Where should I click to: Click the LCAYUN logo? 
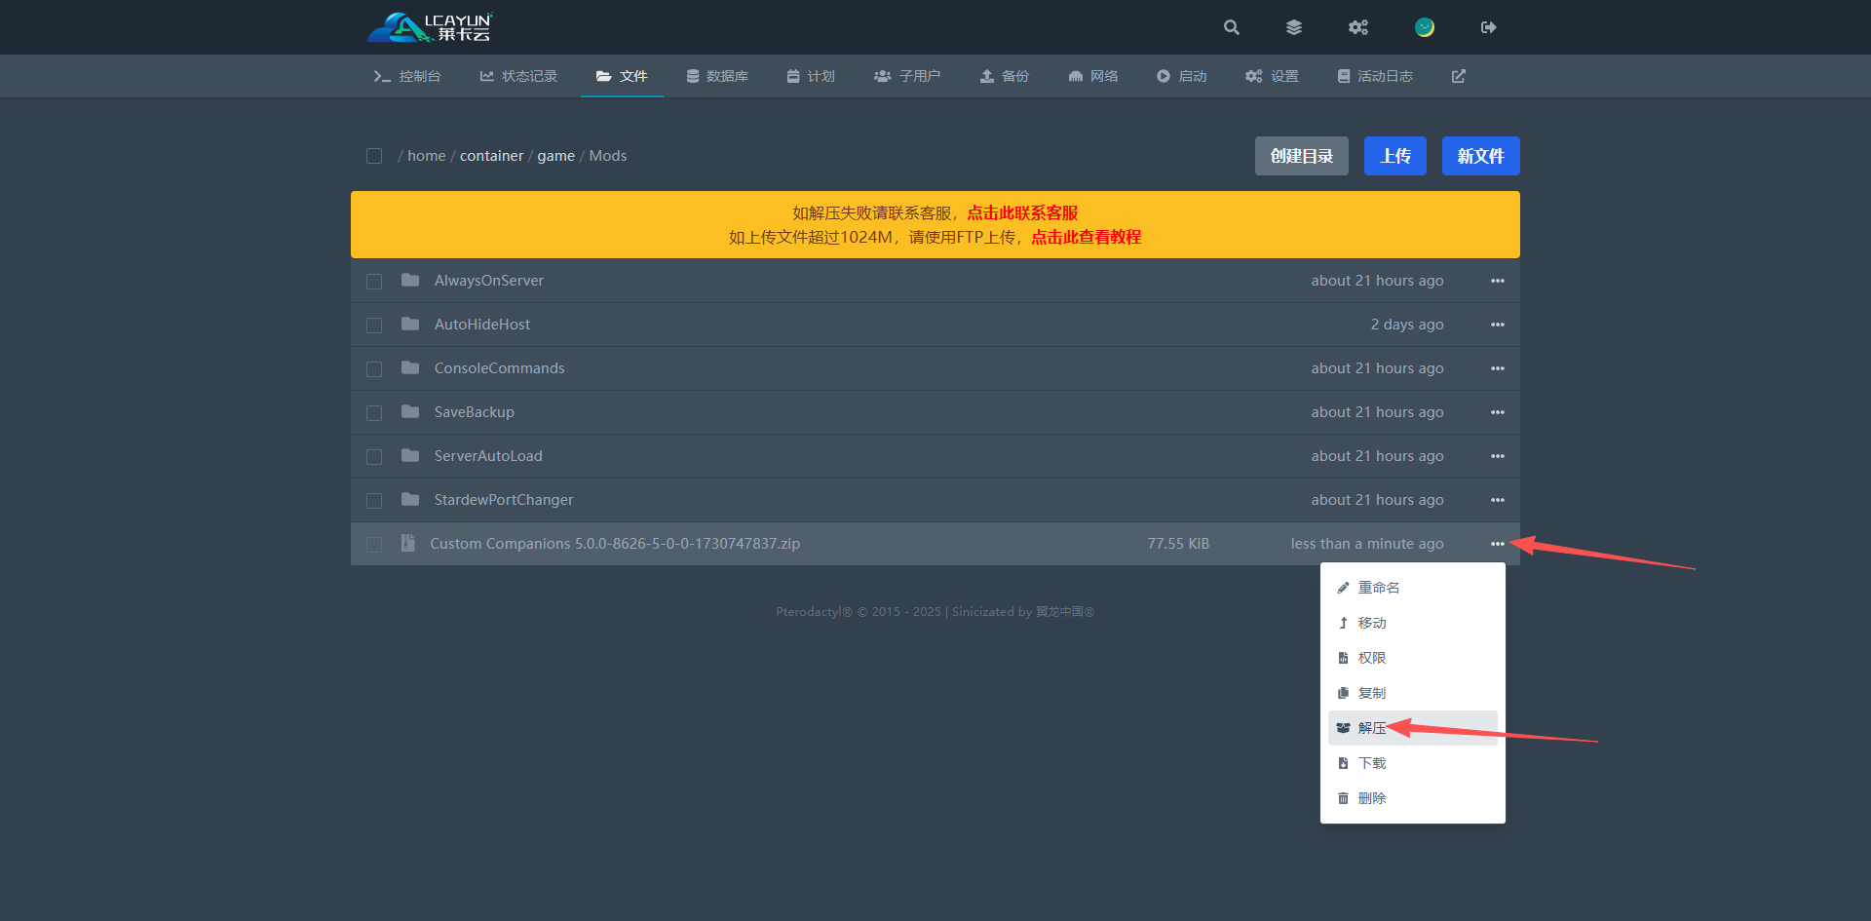coord(430,27)
